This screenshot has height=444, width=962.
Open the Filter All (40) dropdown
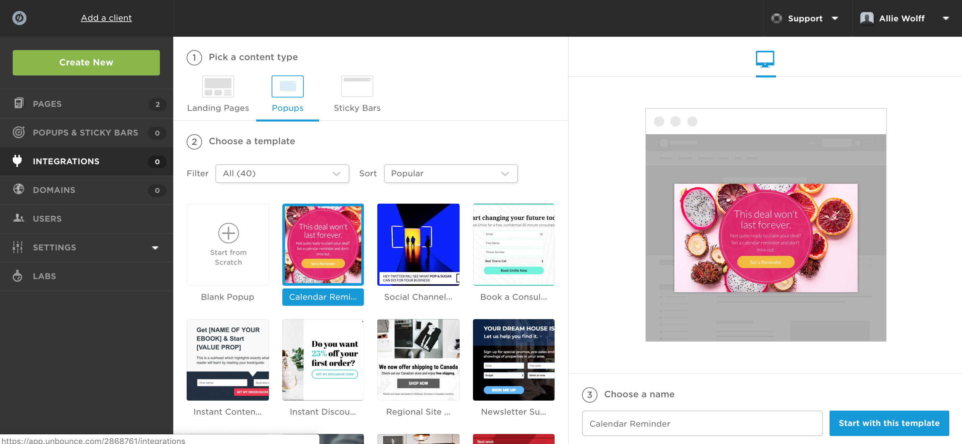282,174
